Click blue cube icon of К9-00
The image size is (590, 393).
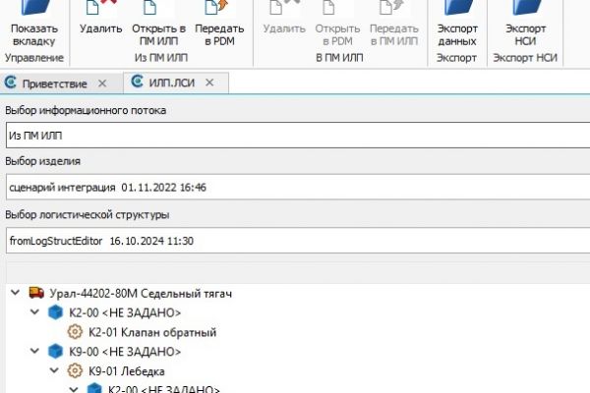(x=55, y=352)
